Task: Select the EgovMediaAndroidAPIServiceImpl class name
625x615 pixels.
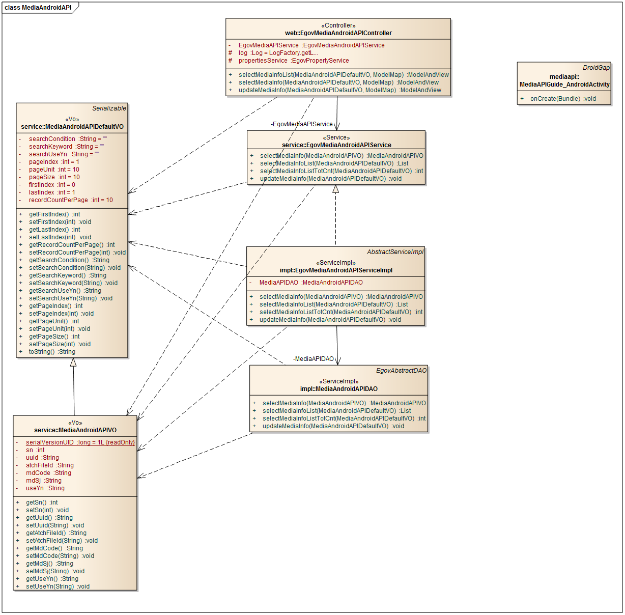Action: click(336, 270)
